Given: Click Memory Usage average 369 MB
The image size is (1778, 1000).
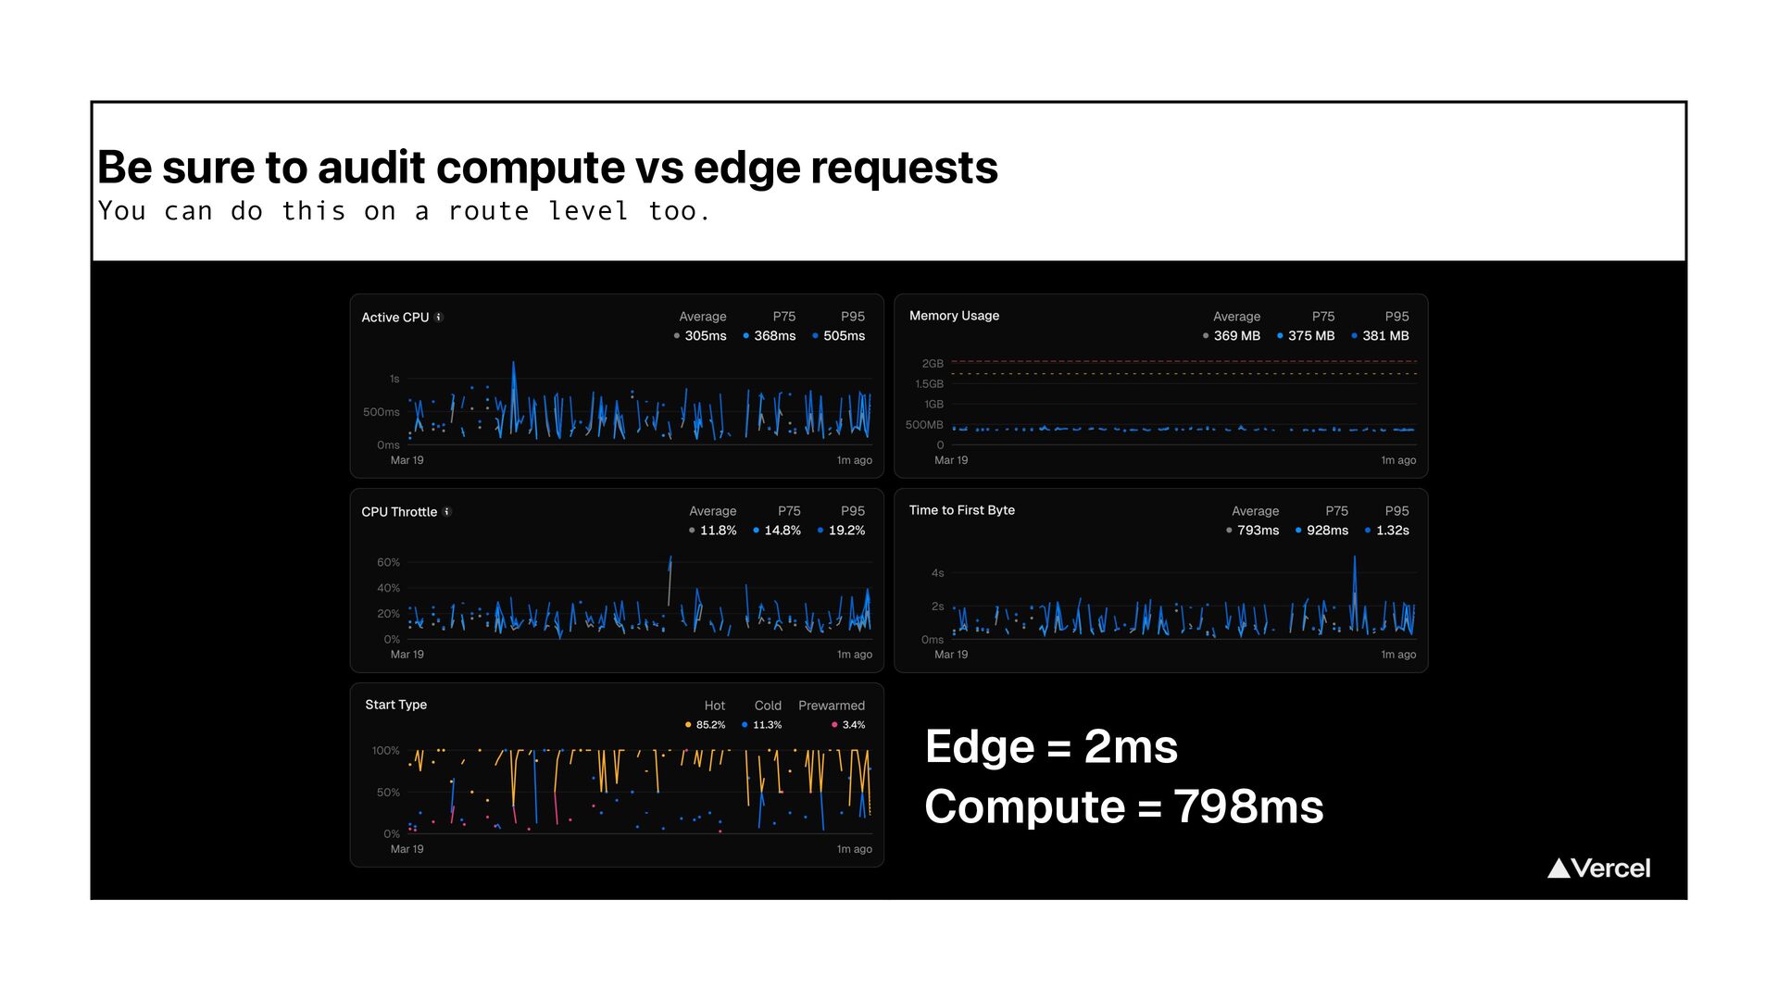Looking at the screenshot, I should coord(1236,336).
